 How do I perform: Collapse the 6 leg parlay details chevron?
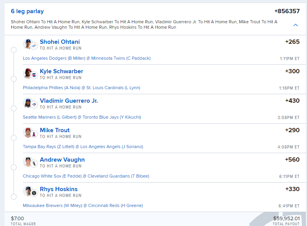point(295,25)
